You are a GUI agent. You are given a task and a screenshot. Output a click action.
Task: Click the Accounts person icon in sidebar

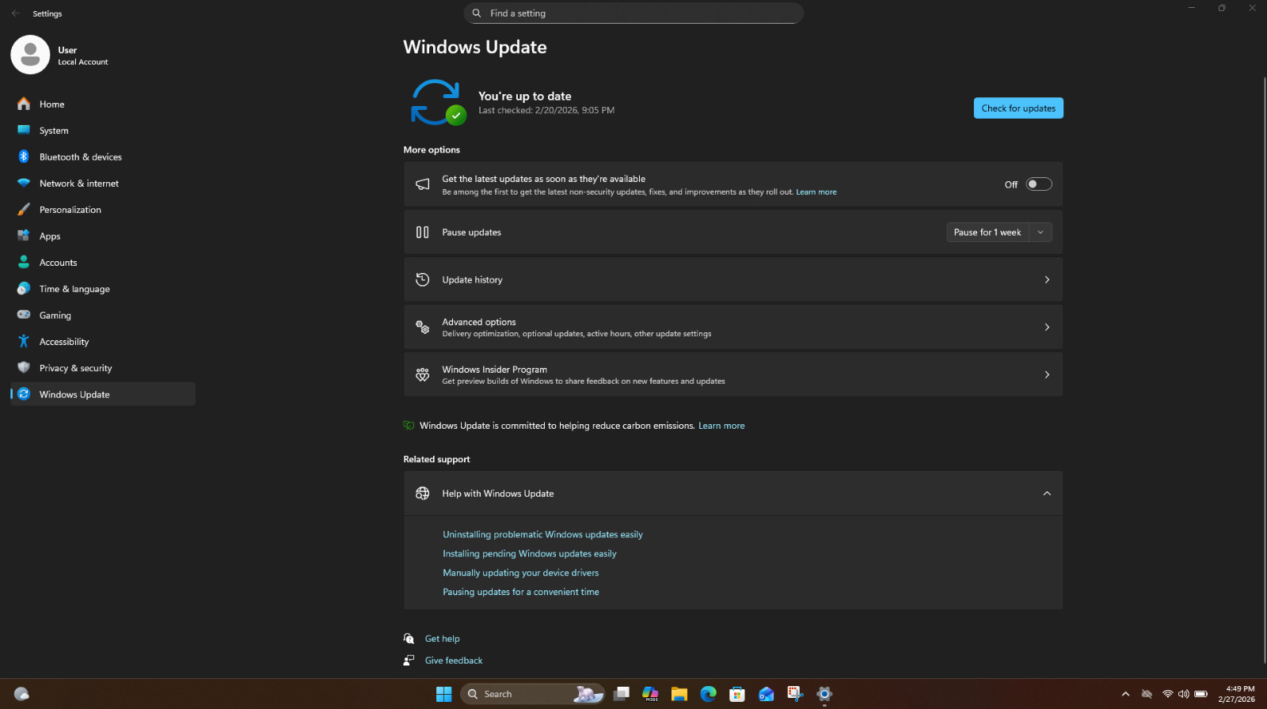coord(24,262)
